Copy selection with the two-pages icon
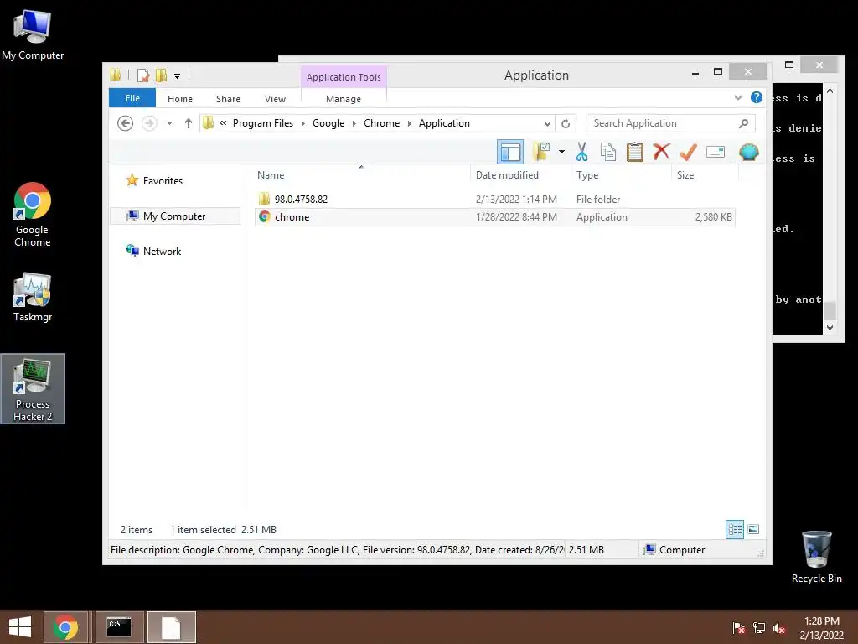Viewport: 858px width, 644px height. pos(608,152)
